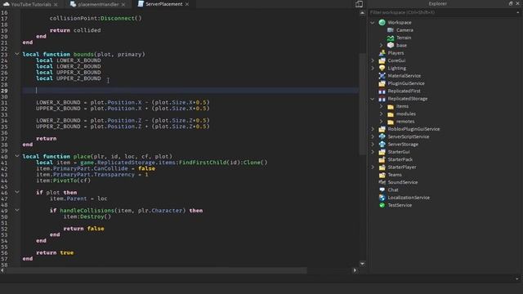Expand the items folder
Image resolution: width=523 pixels, height=294 pixels.
pos(382,106)
